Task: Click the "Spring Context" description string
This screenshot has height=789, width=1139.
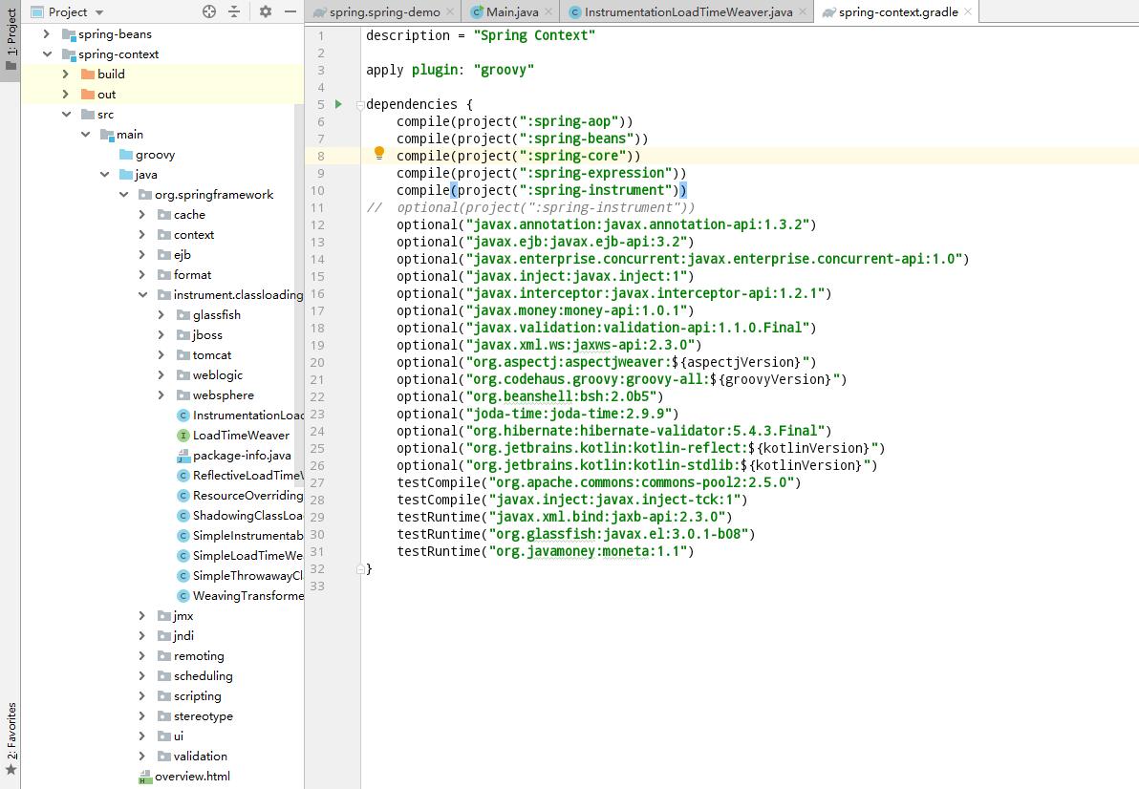Action: tap(534, 35)
